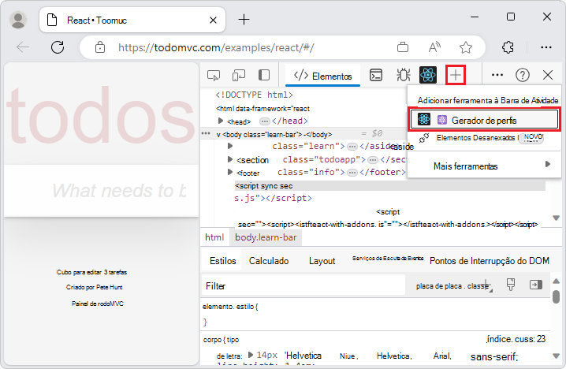Select html breadcrumb
Screen dimensions: 566x369
(214, 237)
